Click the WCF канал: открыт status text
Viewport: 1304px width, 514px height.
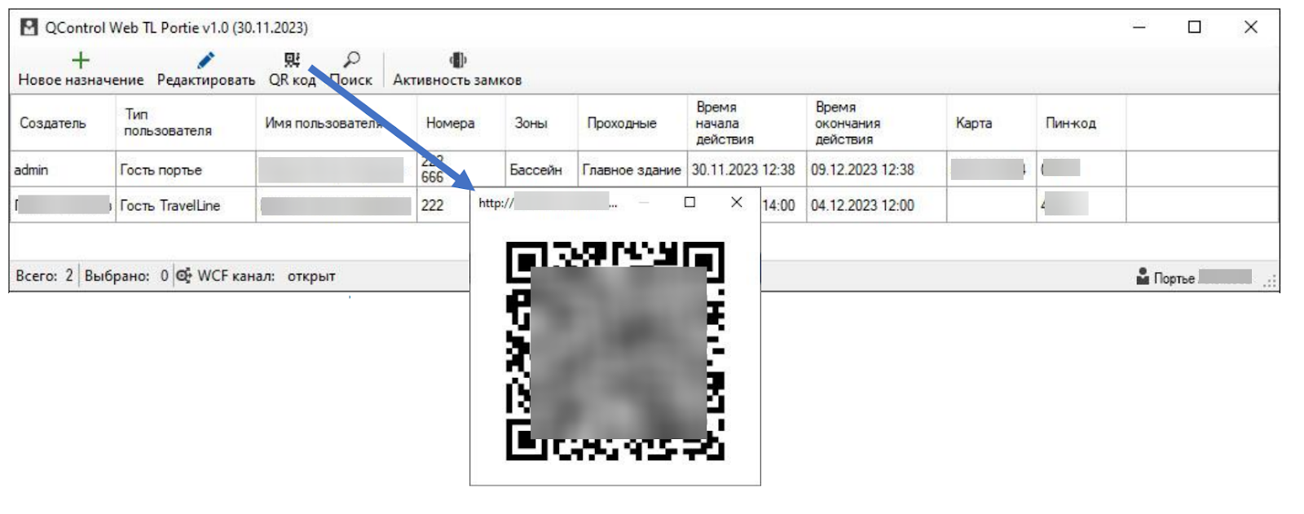pos(266,276)
